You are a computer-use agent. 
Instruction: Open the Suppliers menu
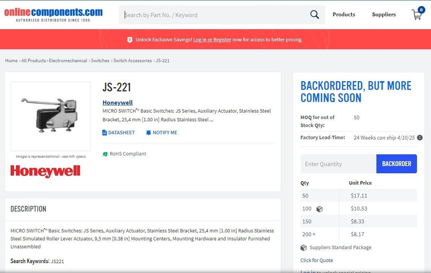click(x=384, y=15)
